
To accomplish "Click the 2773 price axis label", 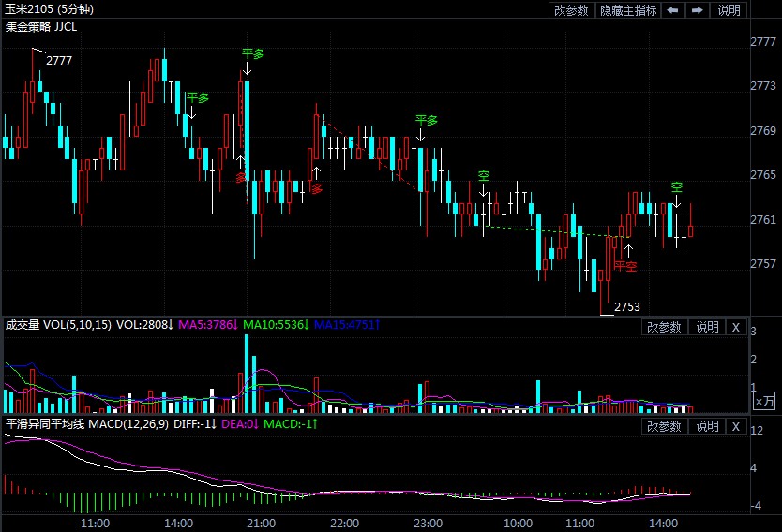I will 763,86.
